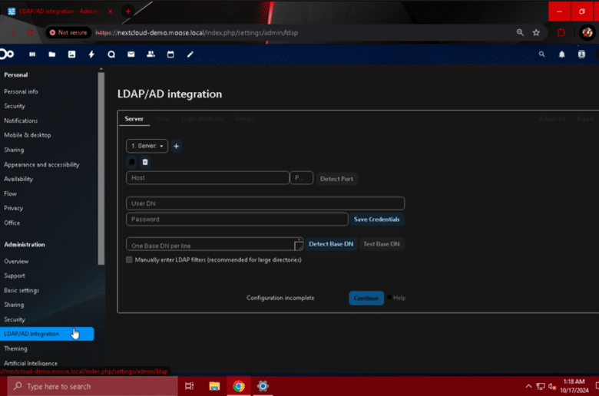Screen dimensions: 599x396
Task: Open the Chrome profile avatar
Action: coord(587,33)
